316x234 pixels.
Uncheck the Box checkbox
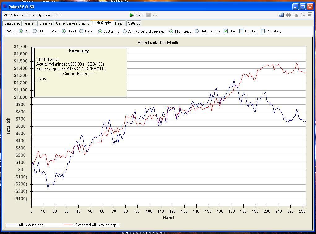pos(226,31)
